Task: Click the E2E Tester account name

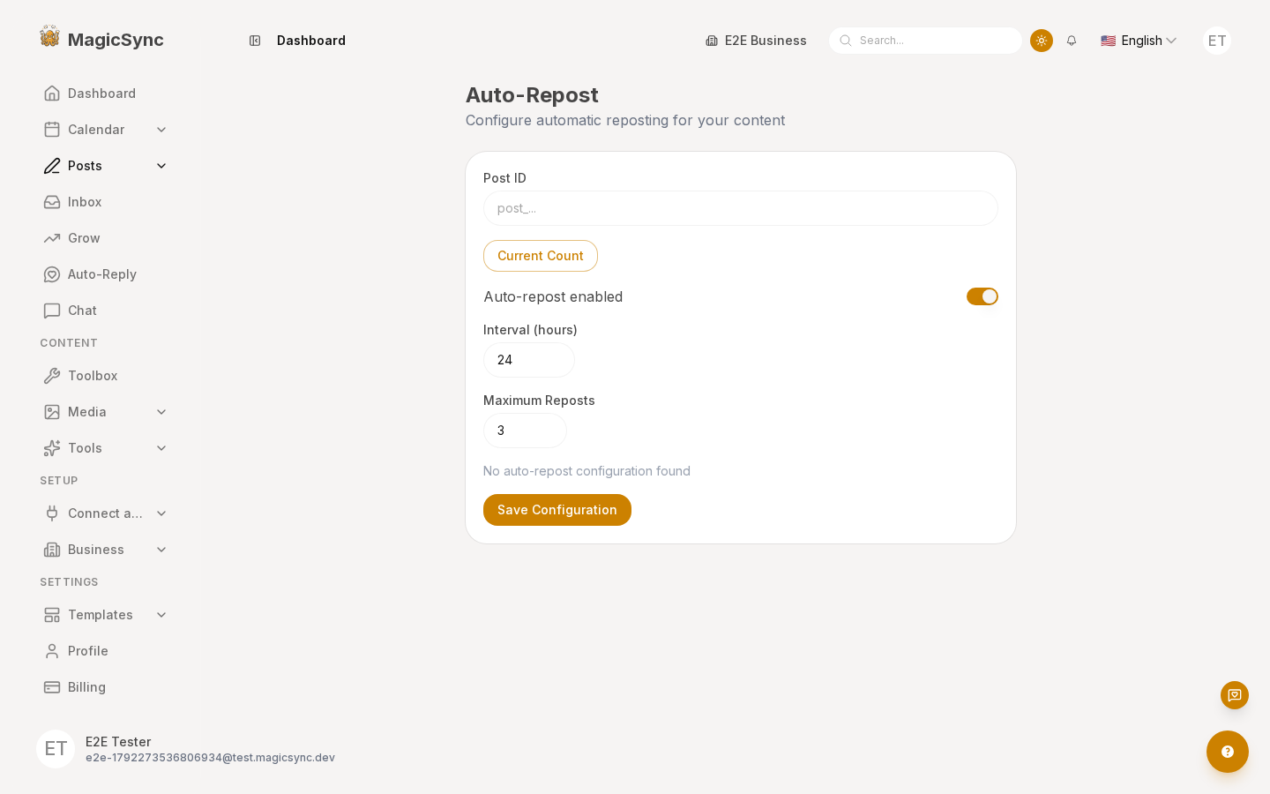Action: (118, 742)
